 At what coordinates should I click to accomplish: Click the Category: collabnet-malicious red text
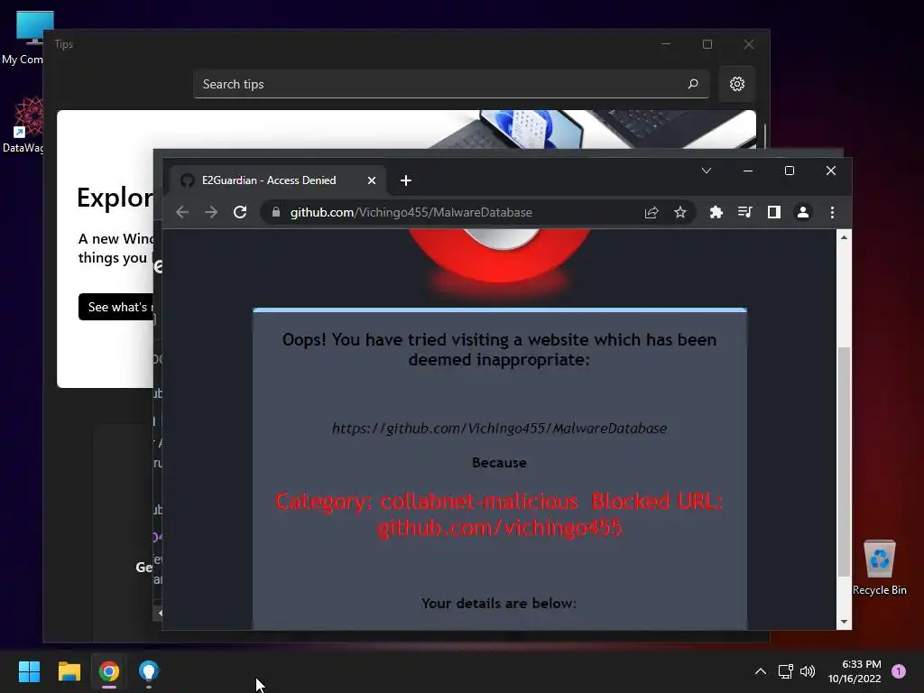pos(499,513)
